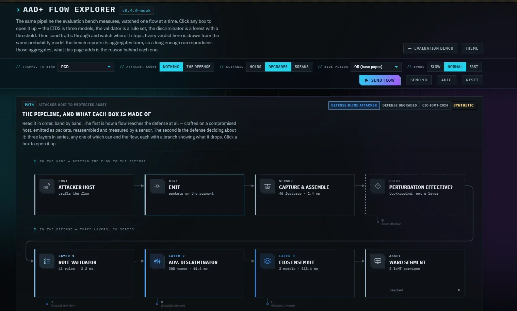The height and width of the screenshot is (311, 517).
Task: Set speed to Fast
Action: point(474,67)
